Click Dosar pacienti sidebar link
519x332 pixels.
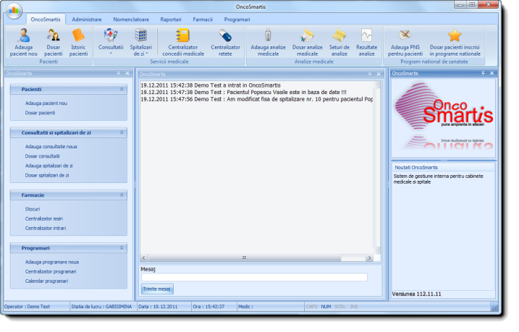pyautogui.click(x=40, y=113)
